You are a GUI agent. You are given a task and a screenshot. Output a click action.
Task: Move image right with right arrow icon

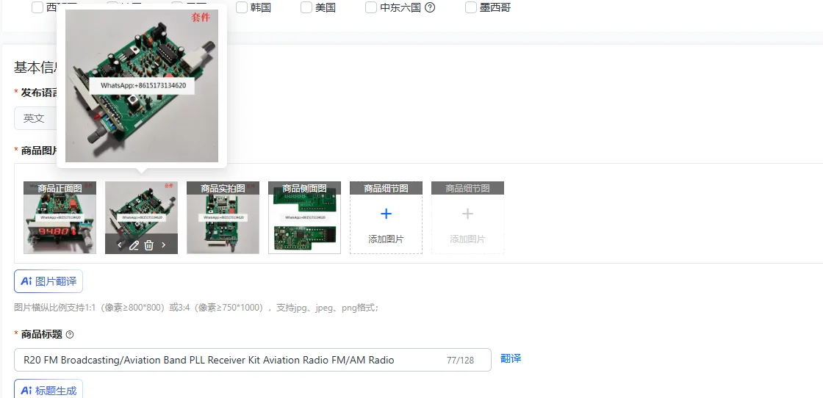(163, 245)
